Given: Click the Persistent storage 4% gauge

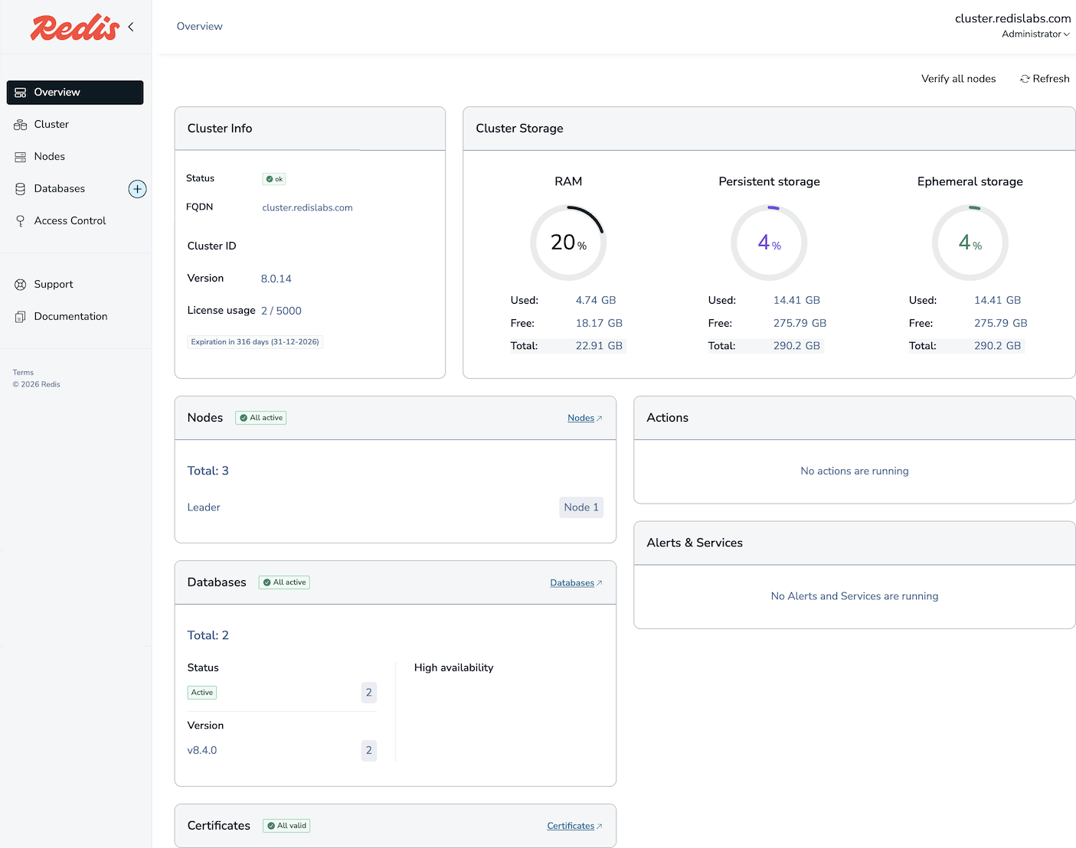Looking at the screenshot, I should pyautogui.click(x=769, y=243).
